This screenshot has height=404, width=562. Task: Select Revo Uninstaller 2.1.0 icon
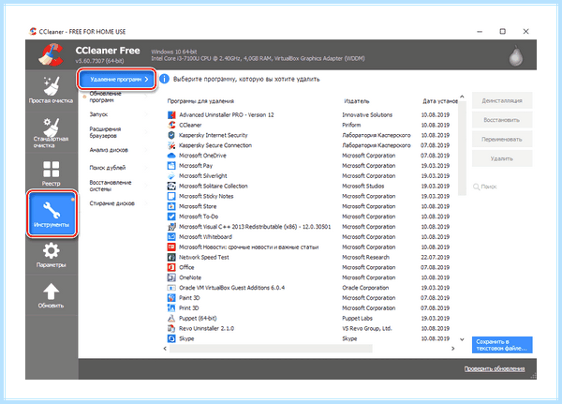(171, 328)
